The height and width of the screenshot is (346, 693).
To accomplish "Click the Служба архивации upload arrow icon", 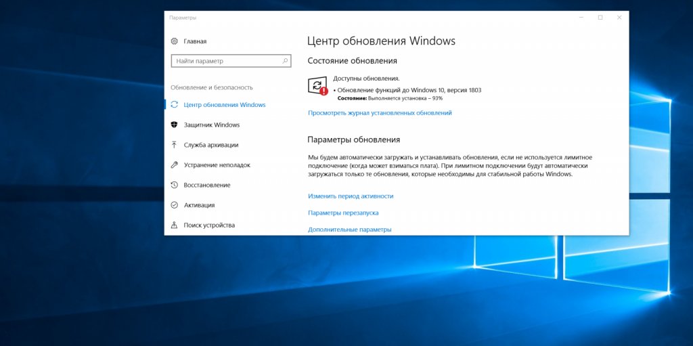I will (174, 145).
